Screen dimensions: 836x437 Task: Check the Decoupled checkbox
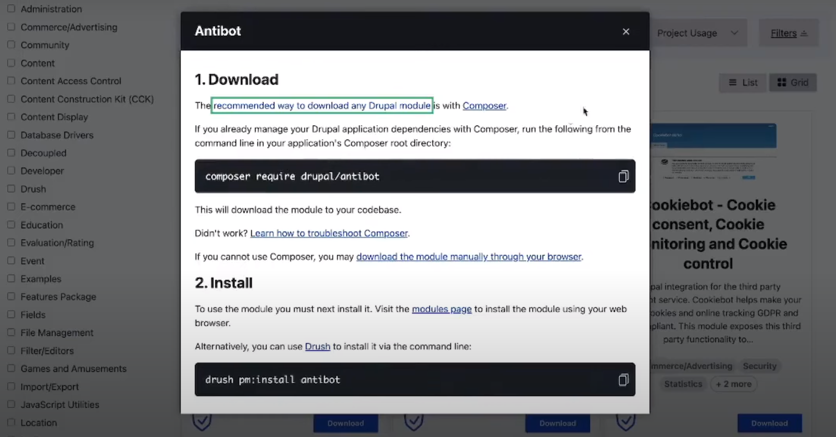(x=11, y=153)
